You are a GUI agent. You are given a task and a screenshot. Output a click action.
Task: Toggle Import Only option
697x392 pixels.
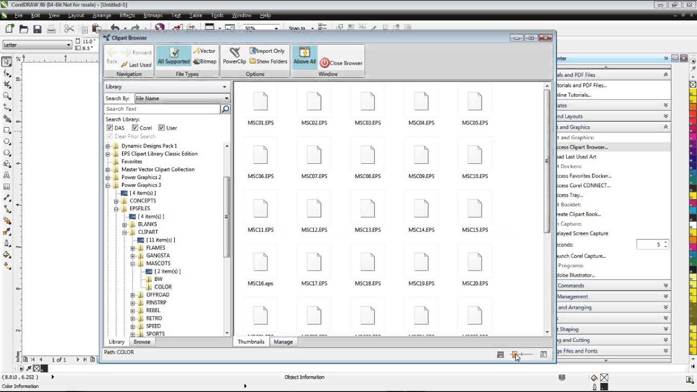(x=267, y=51)
